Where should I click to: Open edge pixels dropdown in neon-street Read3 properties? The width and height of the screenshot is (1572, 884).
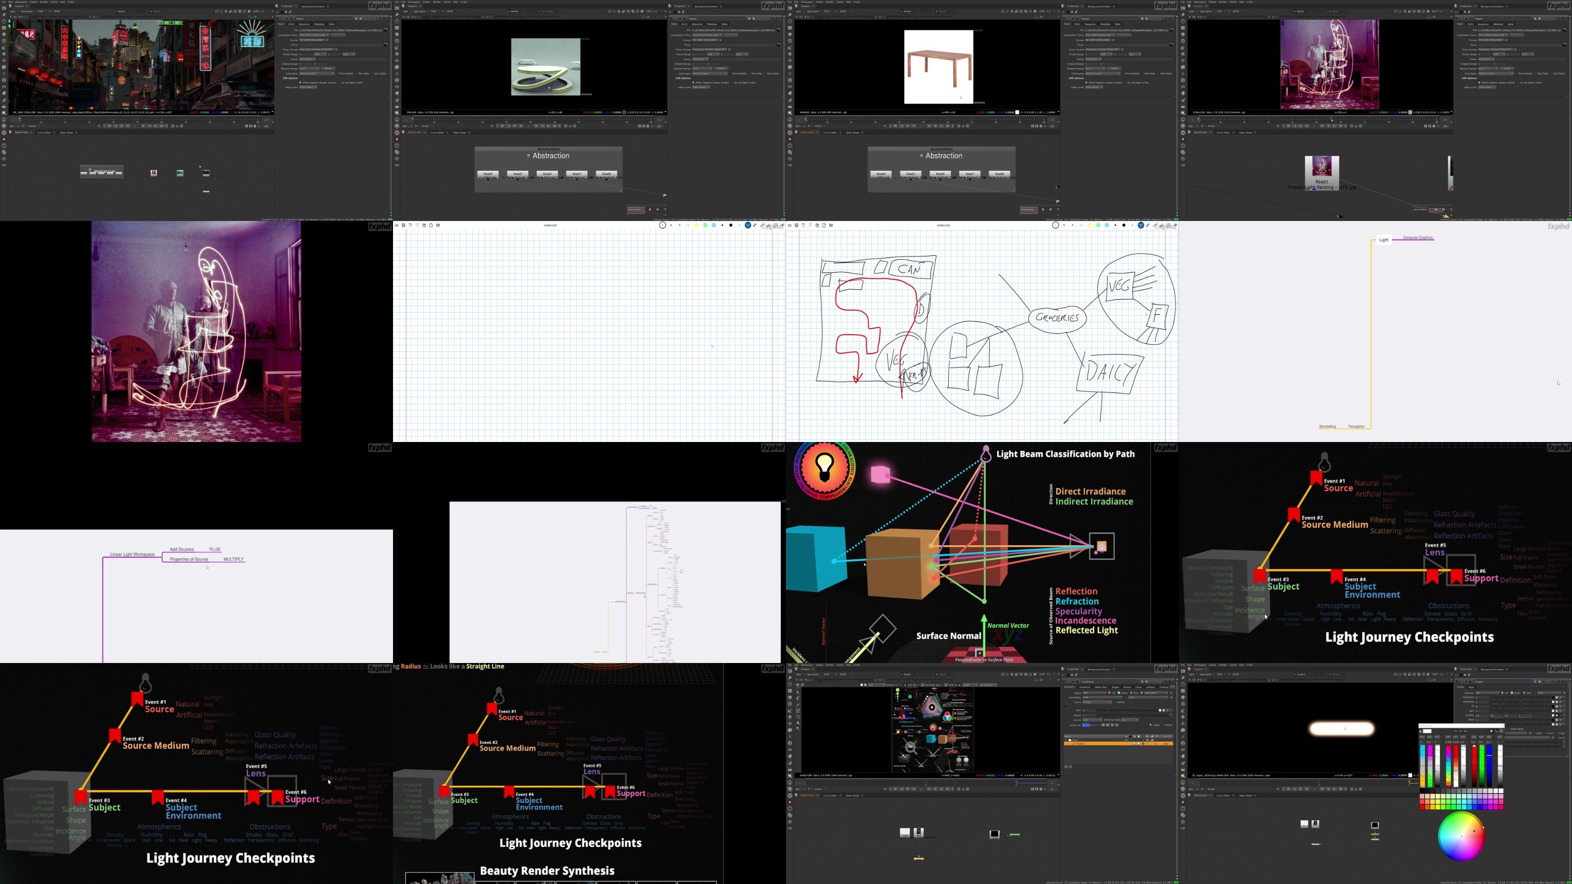click(308, 87)
